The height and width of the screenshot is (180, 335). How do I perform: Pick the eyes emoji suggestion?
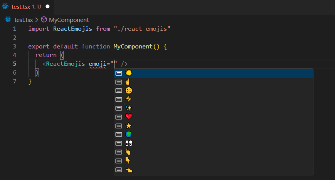[x=129, y=143]
